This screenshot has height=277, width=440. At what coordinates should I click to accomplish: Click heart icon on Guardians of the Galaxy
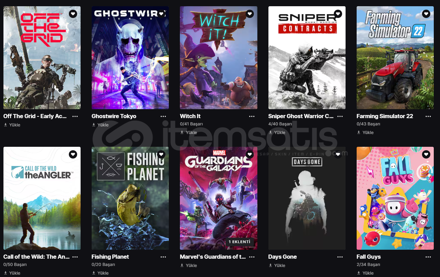(250, 154)
